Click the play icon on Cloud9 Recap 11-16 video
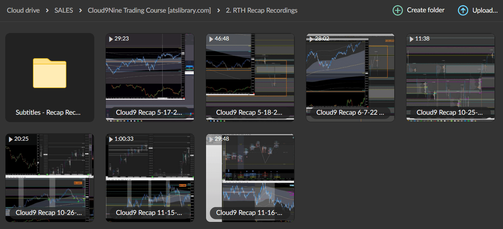 coord(210,139)
